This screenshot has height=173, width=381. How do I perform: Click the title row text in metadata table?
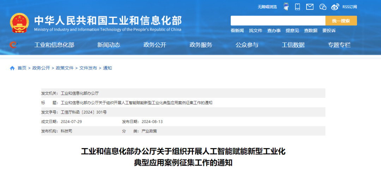(x=137, y=103)
